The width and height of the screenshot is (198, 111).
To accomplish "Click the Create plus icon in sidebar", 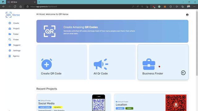I will click(10, 23).
